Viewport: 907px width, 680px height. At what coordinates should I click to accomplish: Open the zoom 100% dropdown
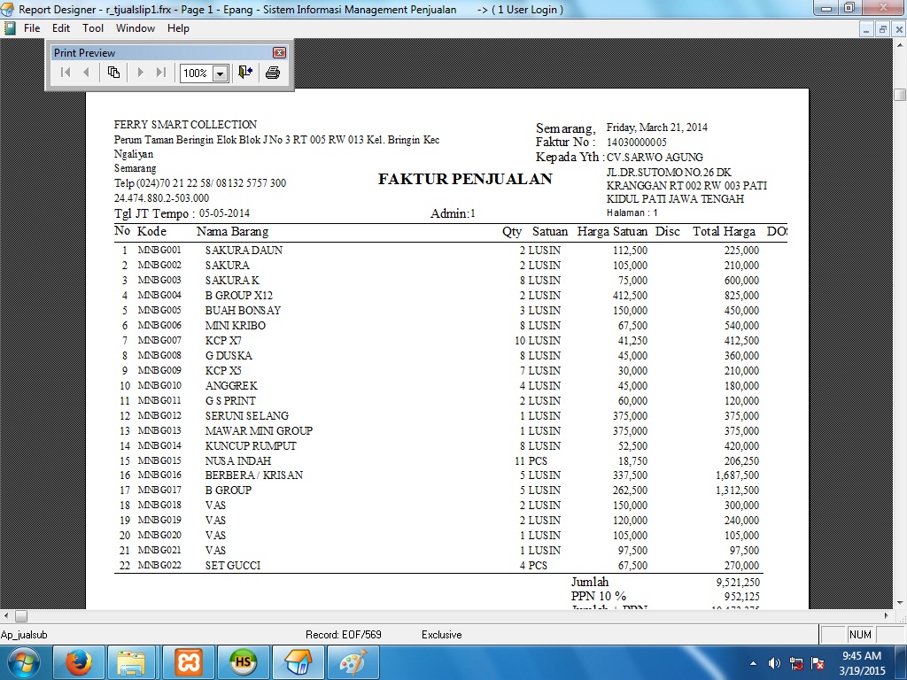pyautogui.click(x=220, y=73)
